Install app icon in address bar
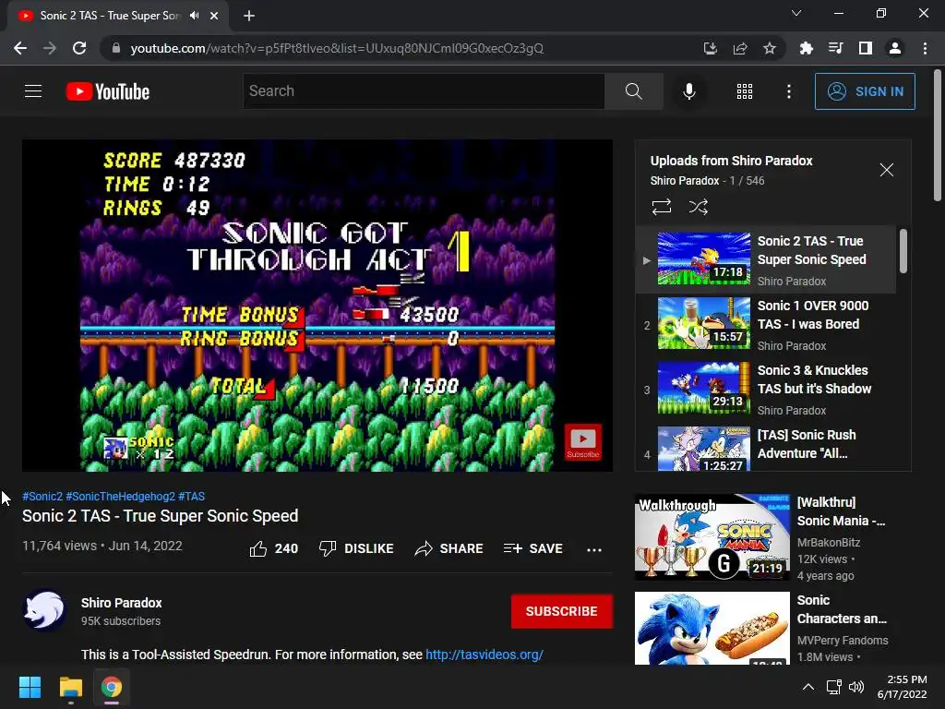945x709 pixels. 710,48
